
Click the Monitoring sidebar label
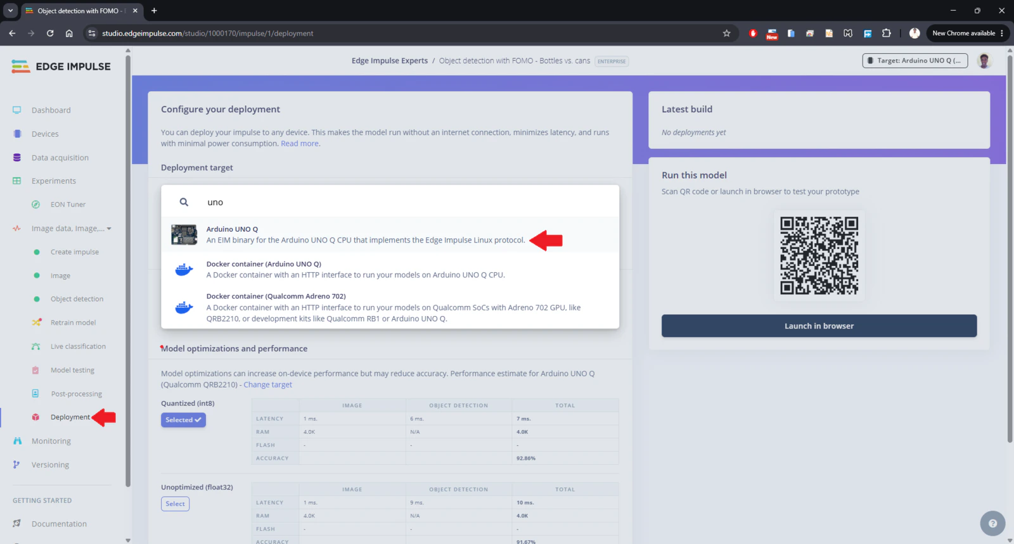[x=51, y=441]
